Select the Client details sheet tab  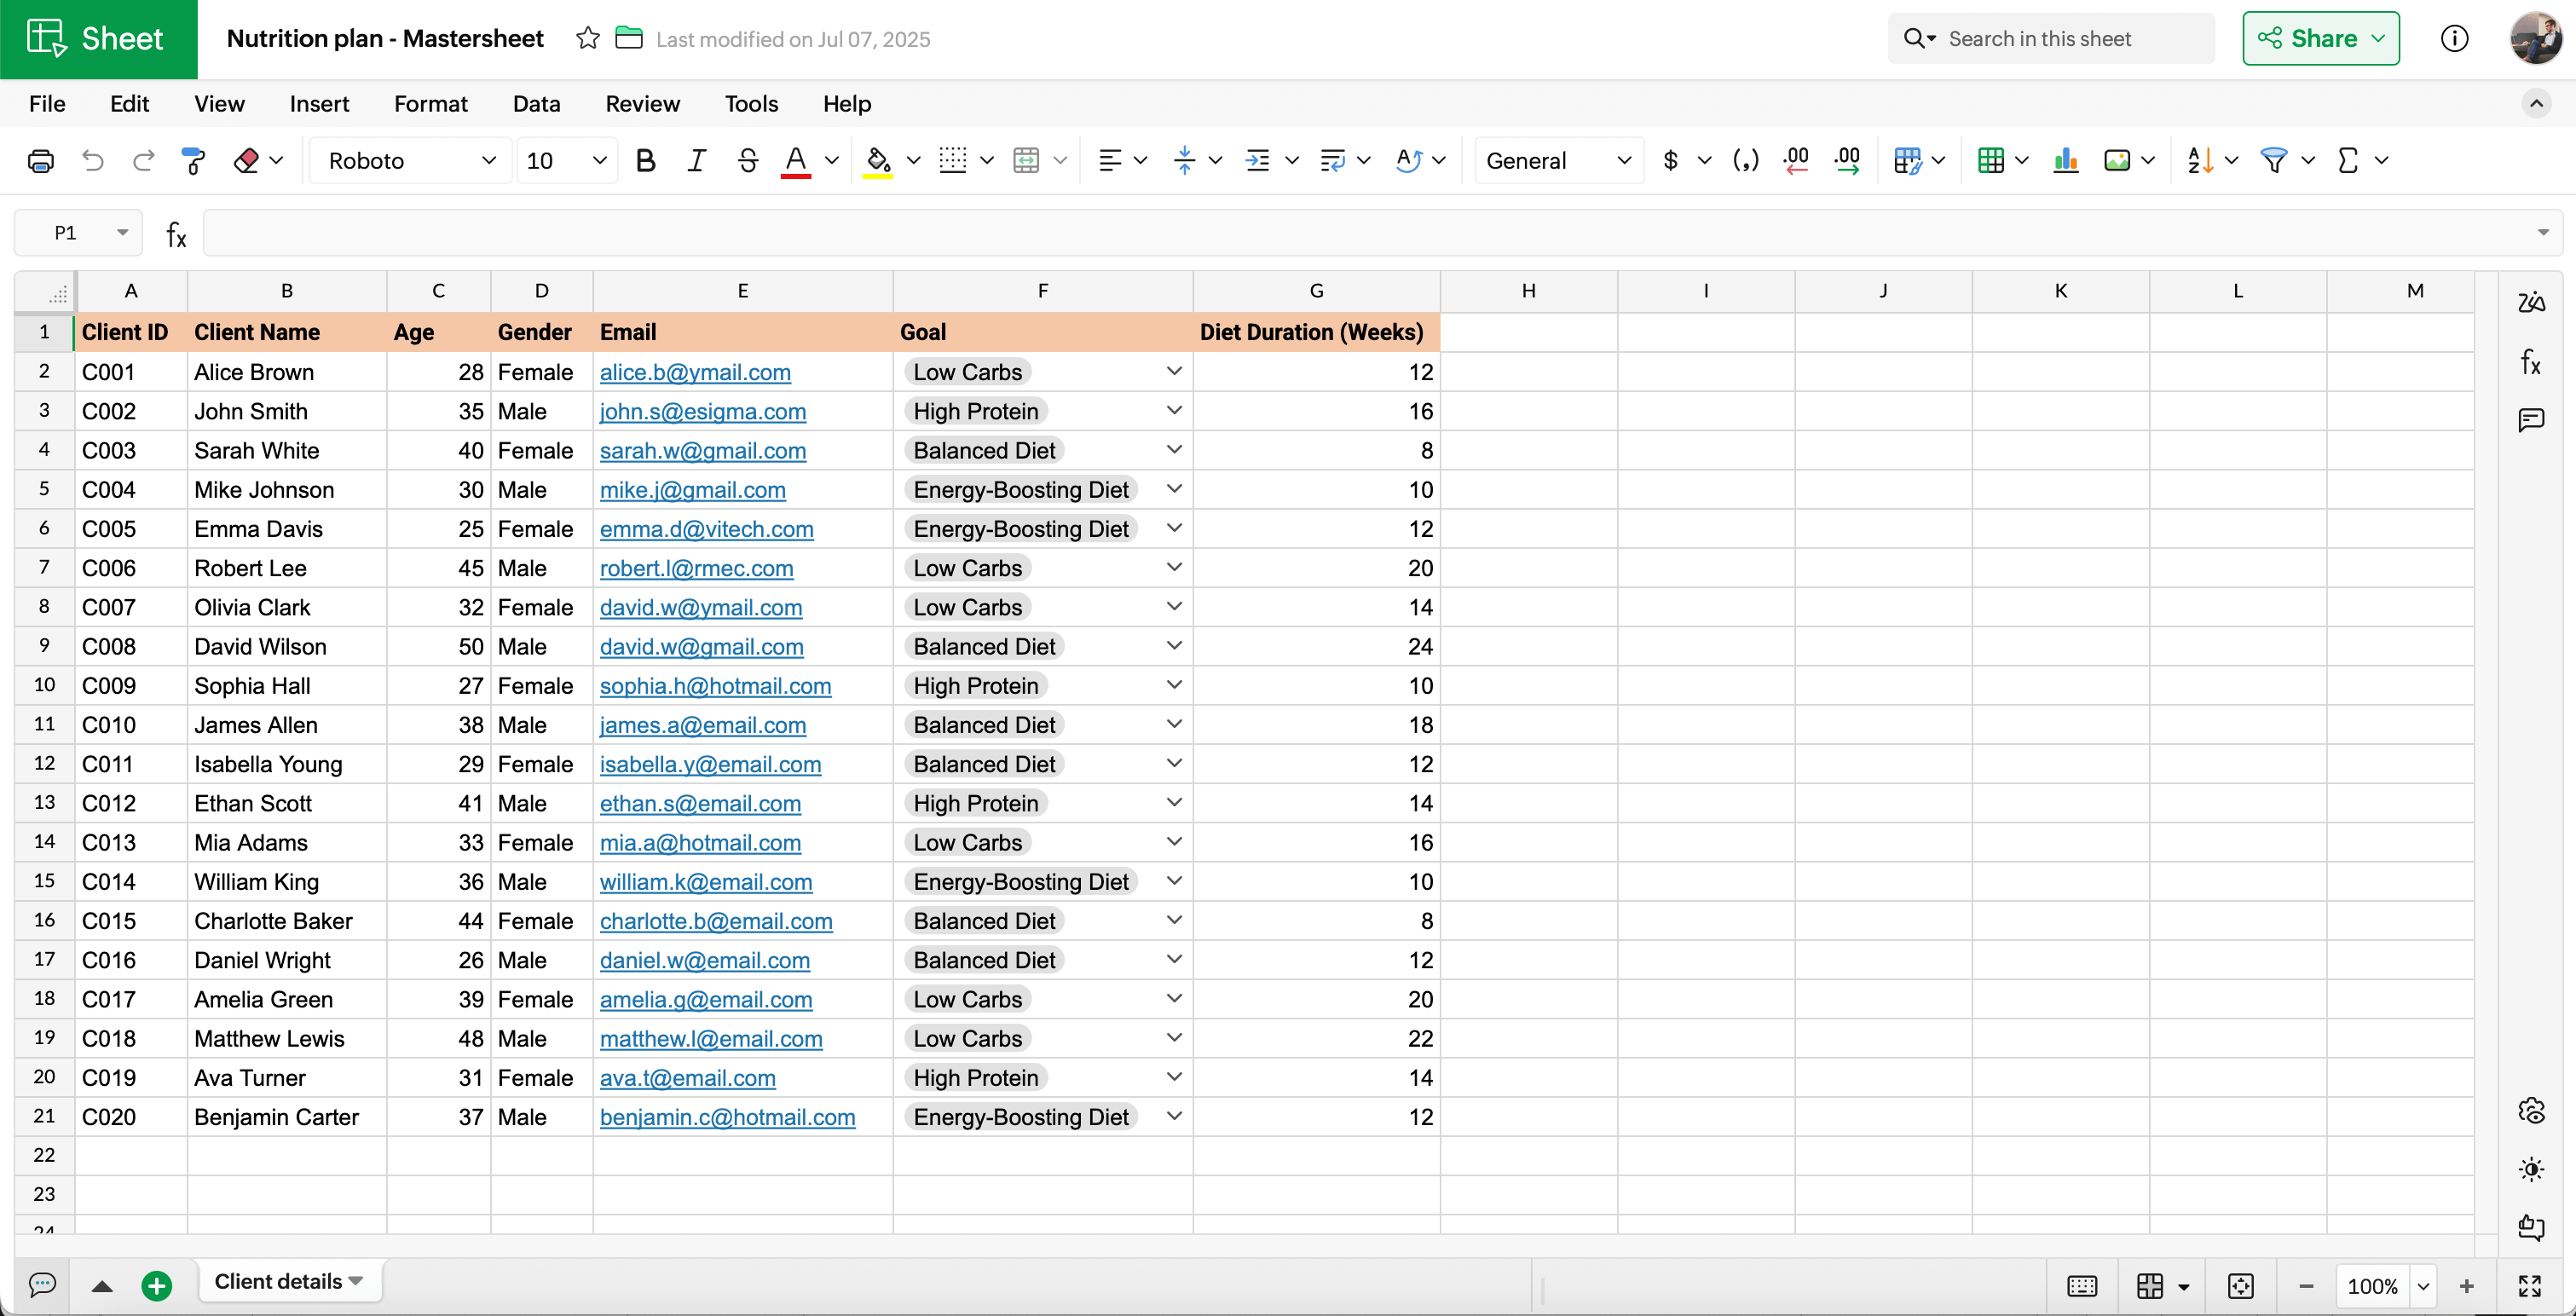(x=289, y=1282)
